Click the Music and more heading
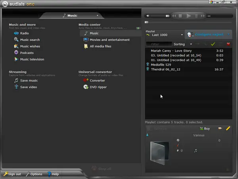Screen dimensions: 238x179 click(x=22, y=25)
